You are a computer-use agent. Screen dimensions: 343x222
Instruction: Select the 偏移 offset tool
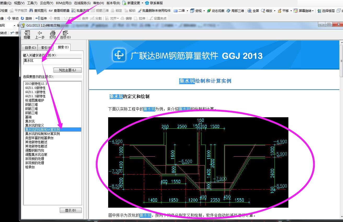point(126,18)
